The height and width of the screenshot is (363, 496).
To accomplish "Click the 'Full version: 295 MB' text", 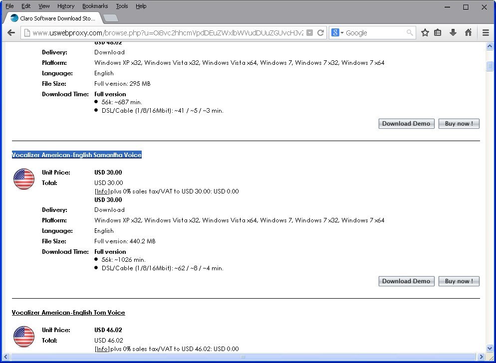I will (122, 84).
